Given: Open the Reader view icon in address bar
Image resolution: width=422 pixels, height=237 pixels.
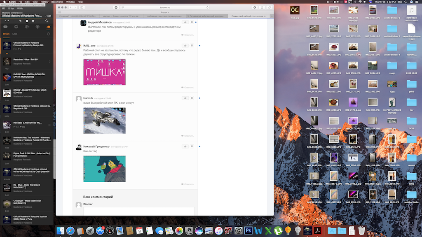Looking at the screenshot, I should coord(123,7).
